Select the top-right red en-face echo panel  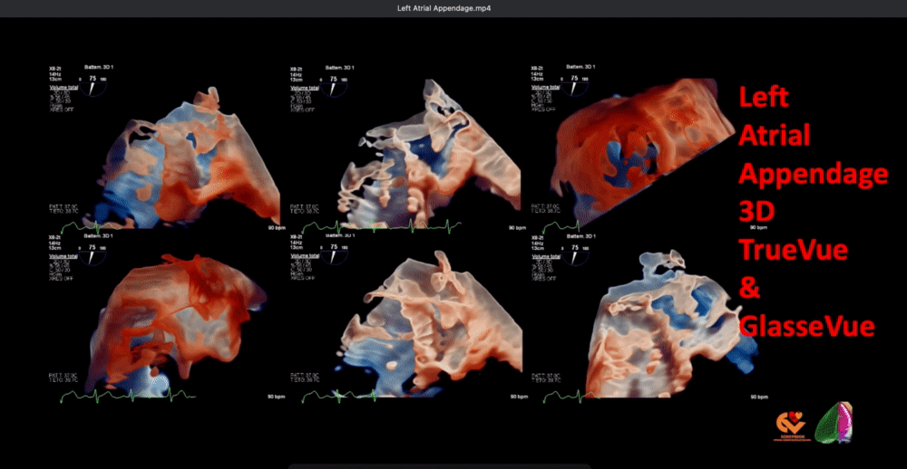[642, 146]
